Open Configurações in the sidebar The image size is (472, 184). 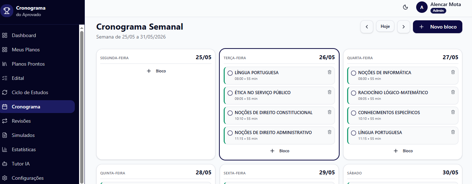coord(37,178)
